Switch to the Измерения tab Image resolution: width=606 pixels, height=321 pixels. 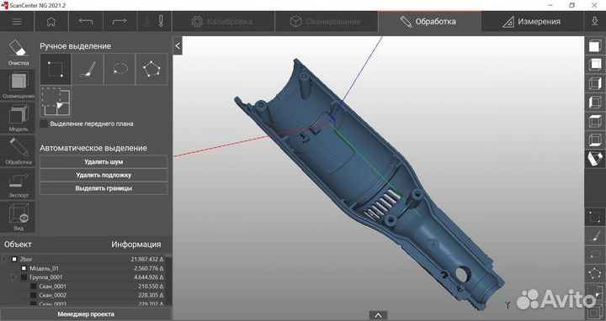[532, 22]
